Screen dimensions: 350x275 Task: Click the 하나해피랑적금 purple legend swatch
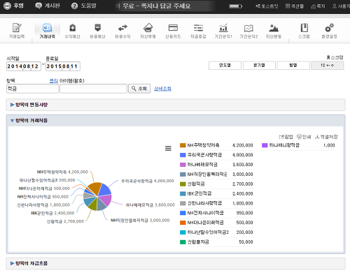pos(265,145)
